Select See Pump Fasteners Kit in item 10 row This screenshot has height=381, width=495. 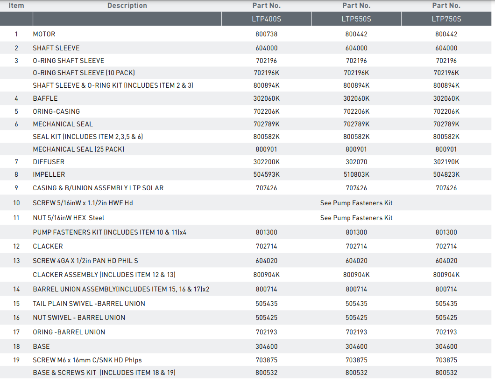click(x=356, y=203)
